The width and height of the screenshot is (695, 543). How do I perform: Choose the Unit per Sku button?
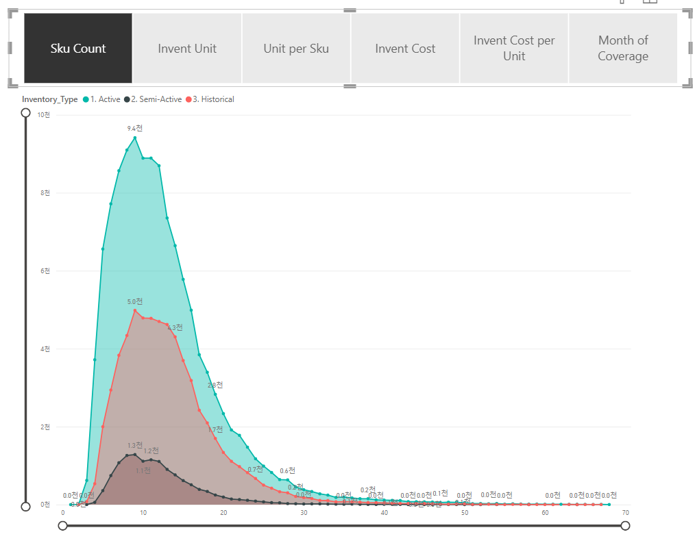point(296,48)
